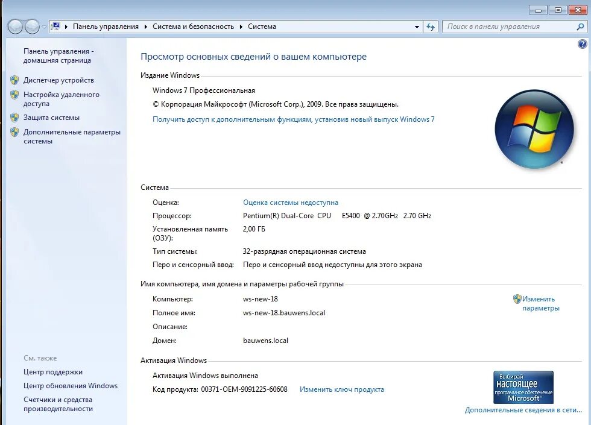Click full name ws-new-18.bauwens.local

click(284, 313)
